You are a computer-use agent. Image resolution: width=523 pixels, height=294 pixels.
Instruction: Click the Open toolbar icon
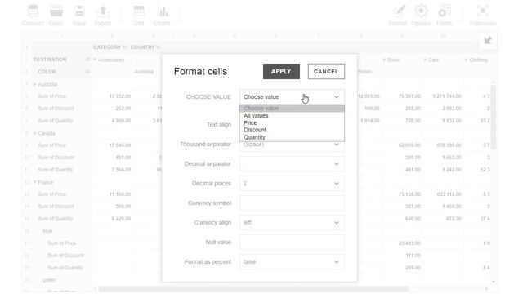tap(56, 15)
